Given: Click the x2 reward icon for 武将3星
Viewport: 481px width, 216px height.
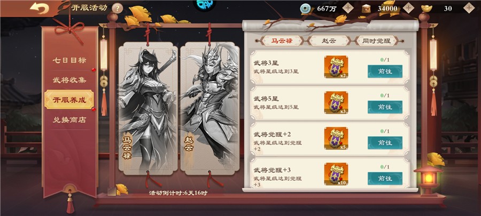Looking at the screenshot, I should pos(336,67).
